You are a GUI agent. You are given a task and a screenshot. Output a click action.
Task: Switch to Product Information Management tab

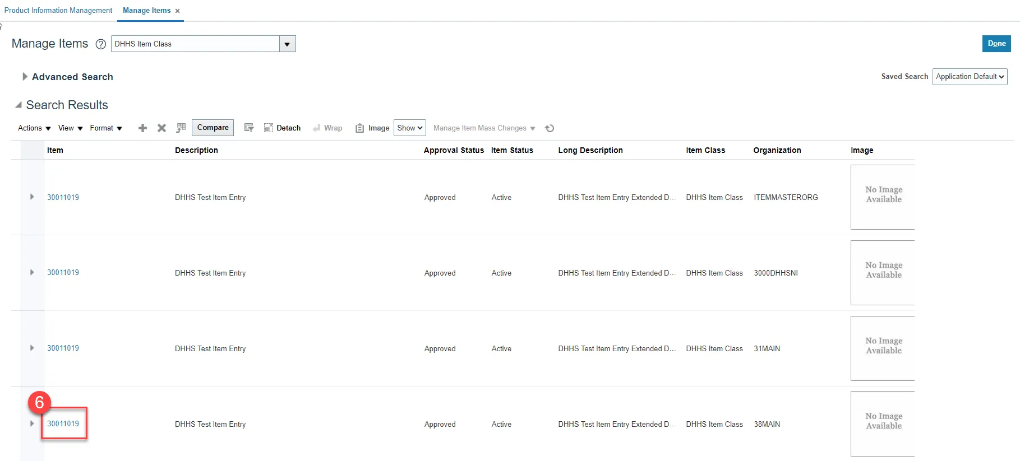coord(58,11)
